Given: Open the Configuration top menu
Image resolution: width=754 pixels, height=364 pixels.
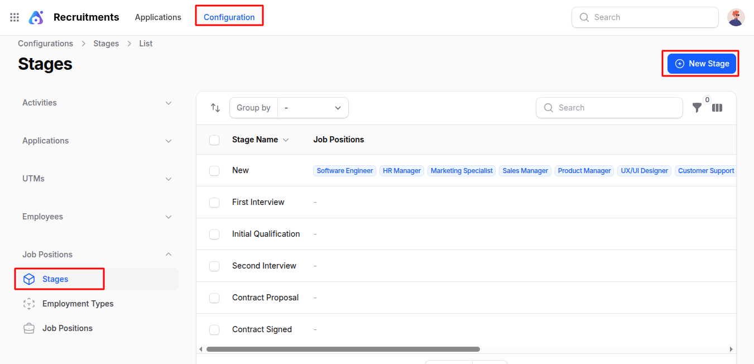Looking at the screenshot, I should (x=229, y=17).
